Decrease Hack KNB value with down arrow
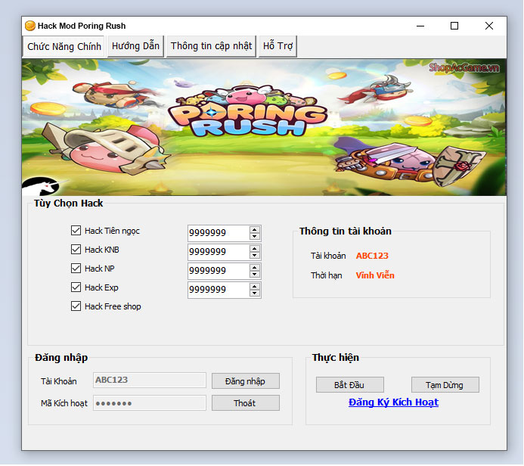The image size is (524, 466). click(255, 256)
